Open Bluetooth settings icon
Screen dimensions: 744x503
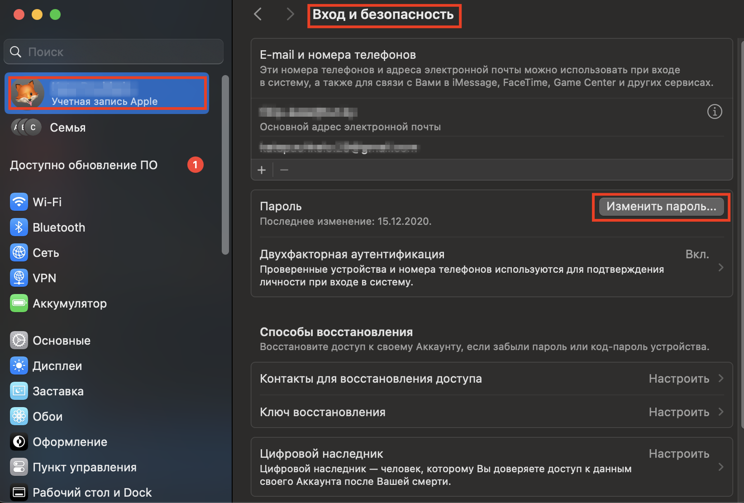pyautogui.click(x=19, y=227)
